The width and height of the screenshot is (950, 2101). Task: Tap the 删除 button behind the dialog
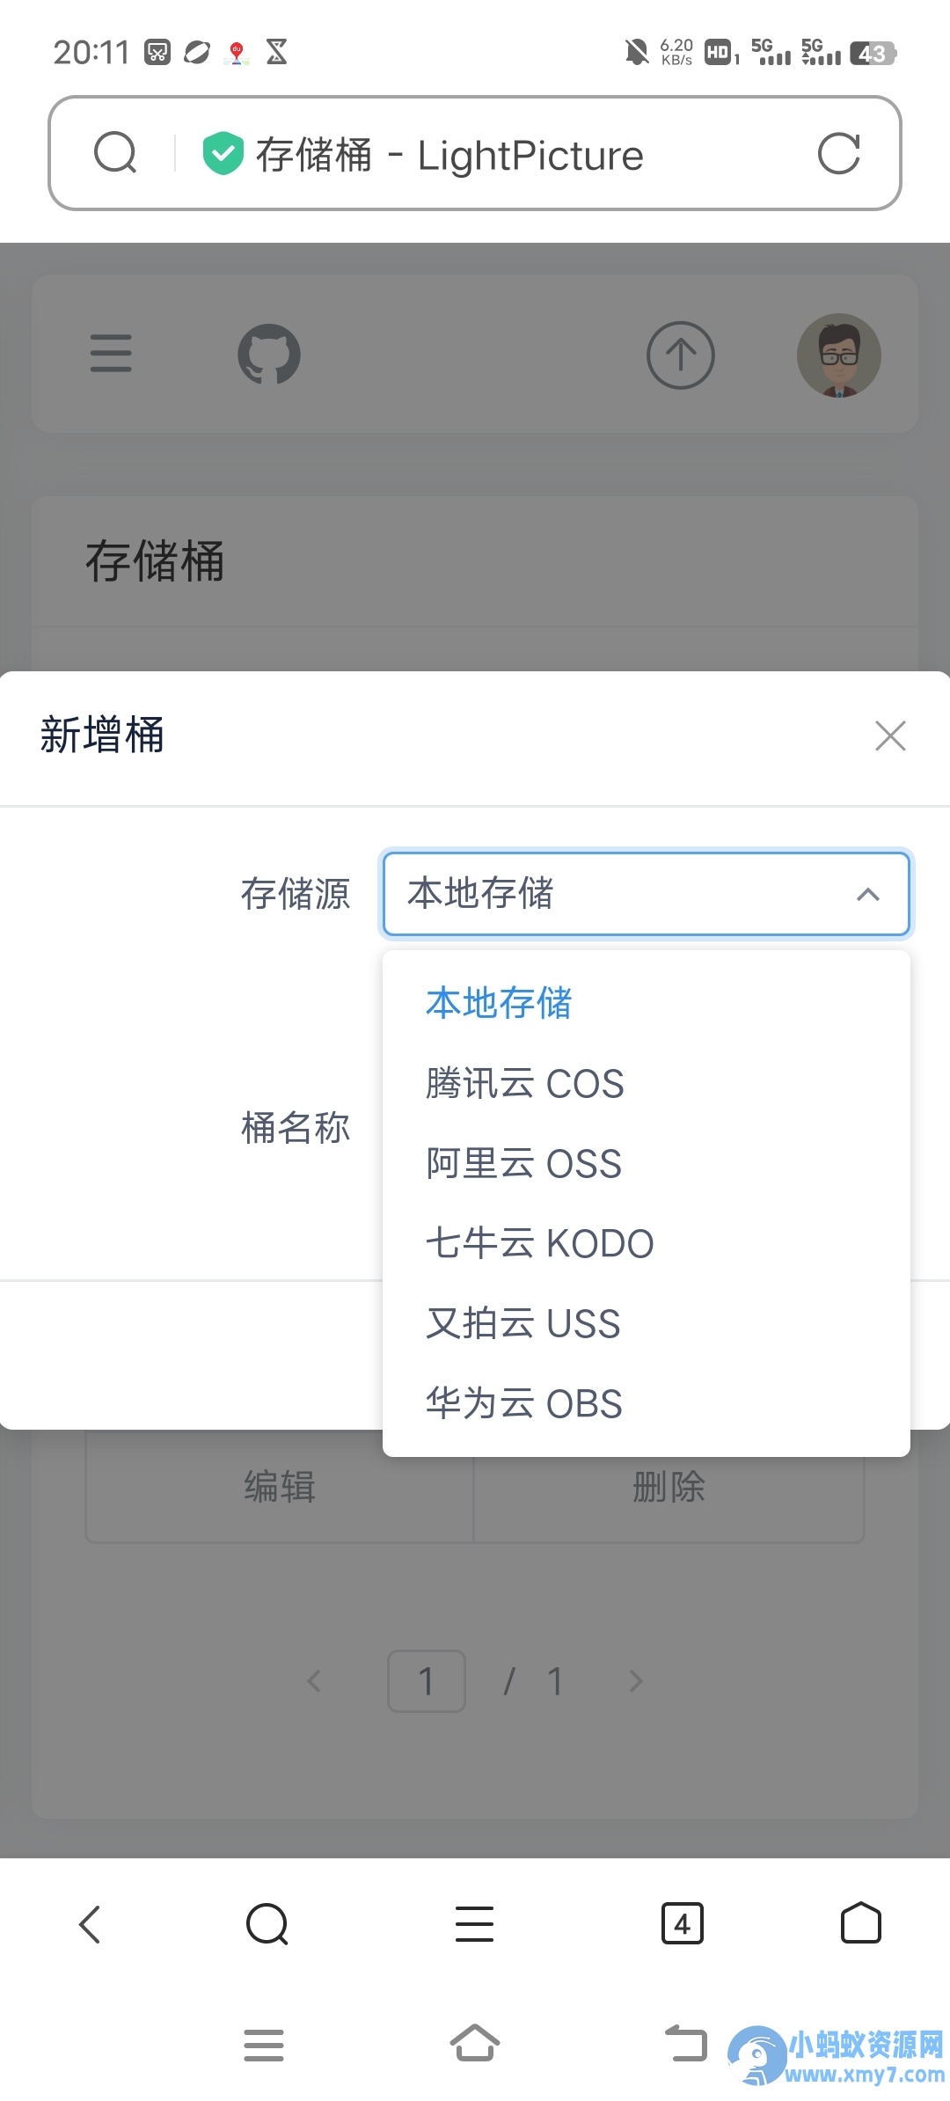[x=669, y=1487]
